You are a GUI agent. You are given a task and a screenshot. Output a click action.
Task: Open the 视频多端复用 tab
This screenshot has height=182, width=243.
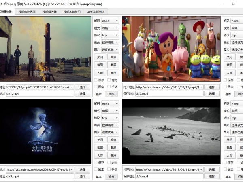point(72,12)
